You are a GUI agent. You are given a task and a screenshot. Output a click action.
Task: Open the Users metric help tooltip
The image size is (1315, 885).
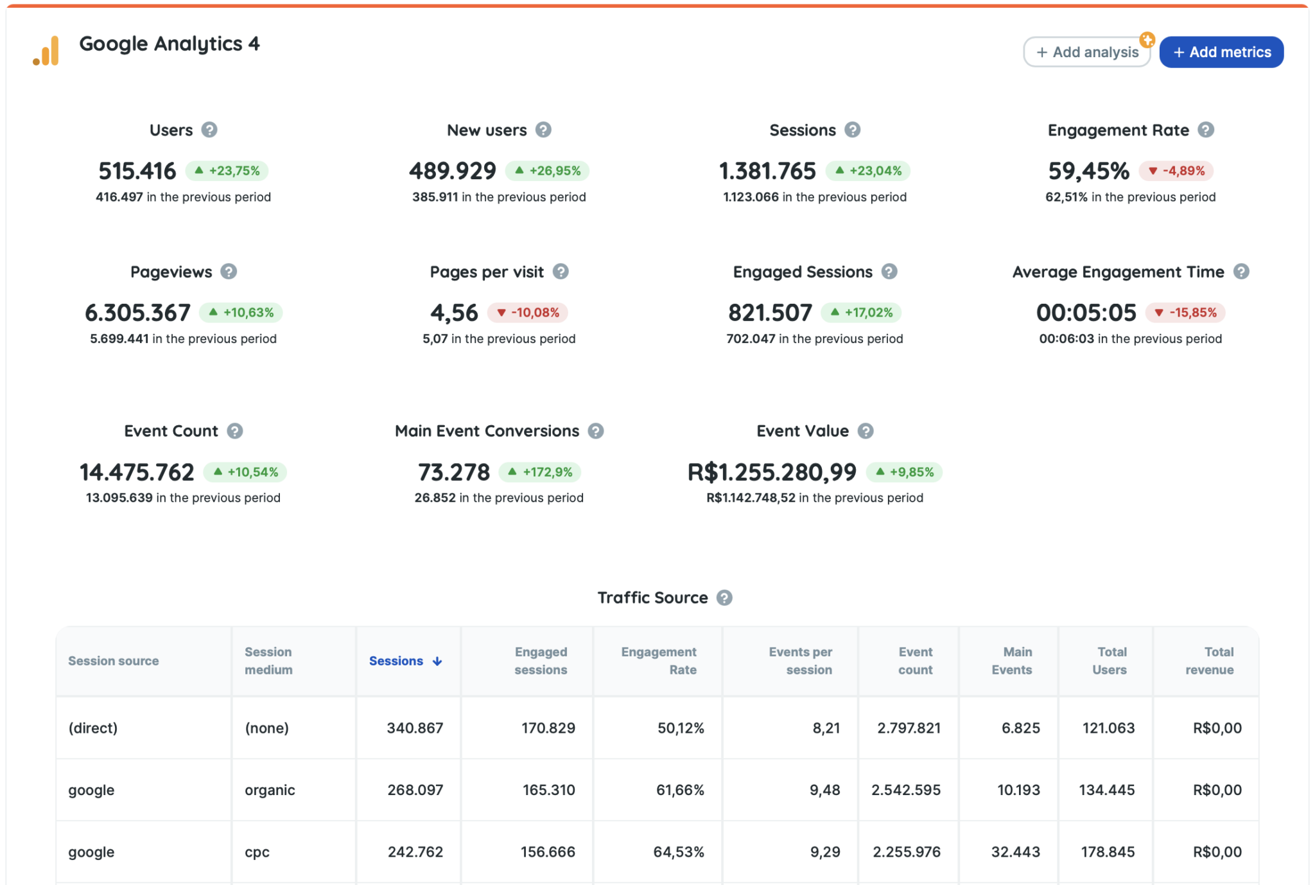[x=208, y=130]
